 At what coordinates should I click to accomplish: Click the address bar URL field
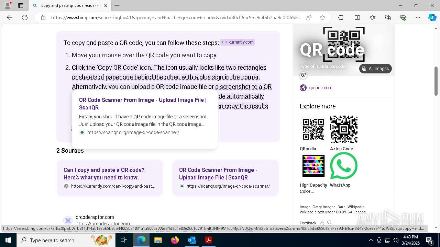click(175, 17)
